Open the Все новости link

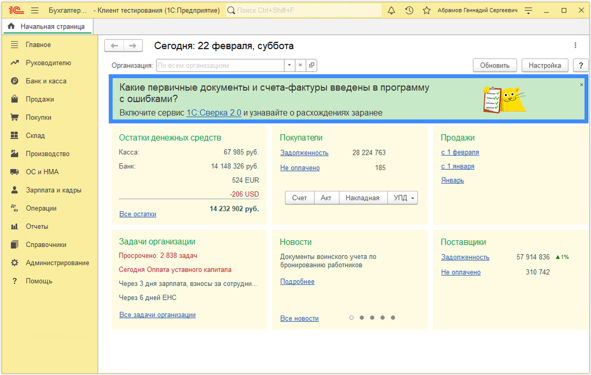pos(299,318)
